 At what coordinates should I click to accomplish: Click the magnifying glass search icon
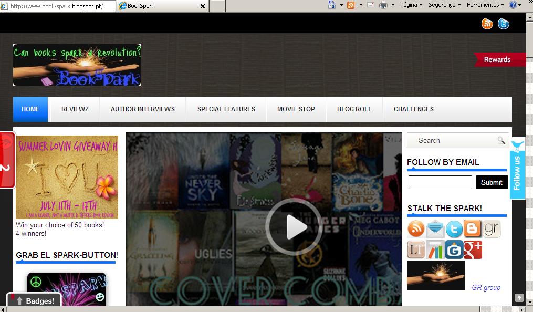tap(501, 140)
